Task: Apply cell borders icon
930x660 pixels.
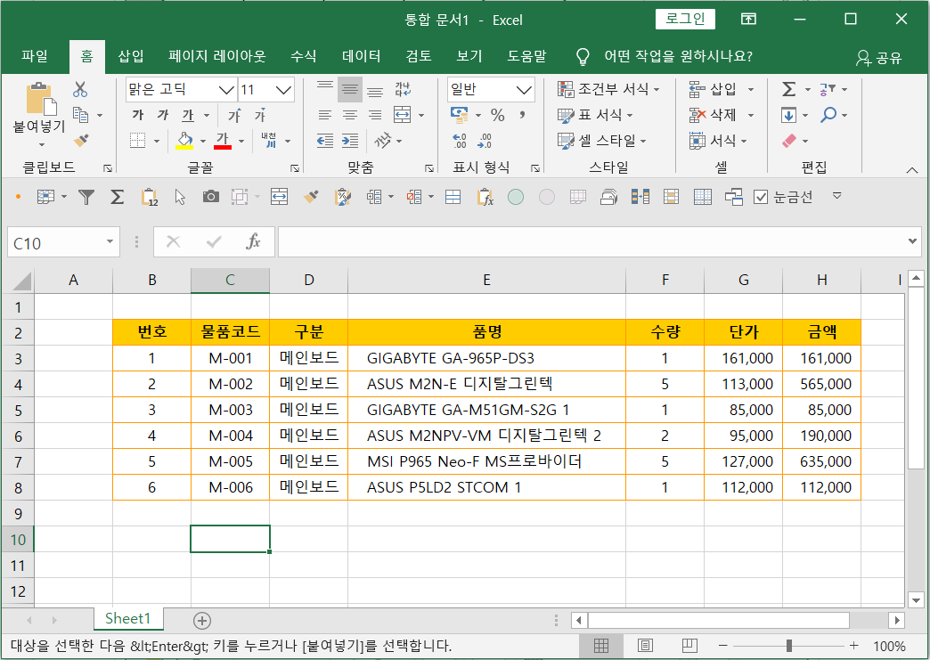Action: pos(137,141)
